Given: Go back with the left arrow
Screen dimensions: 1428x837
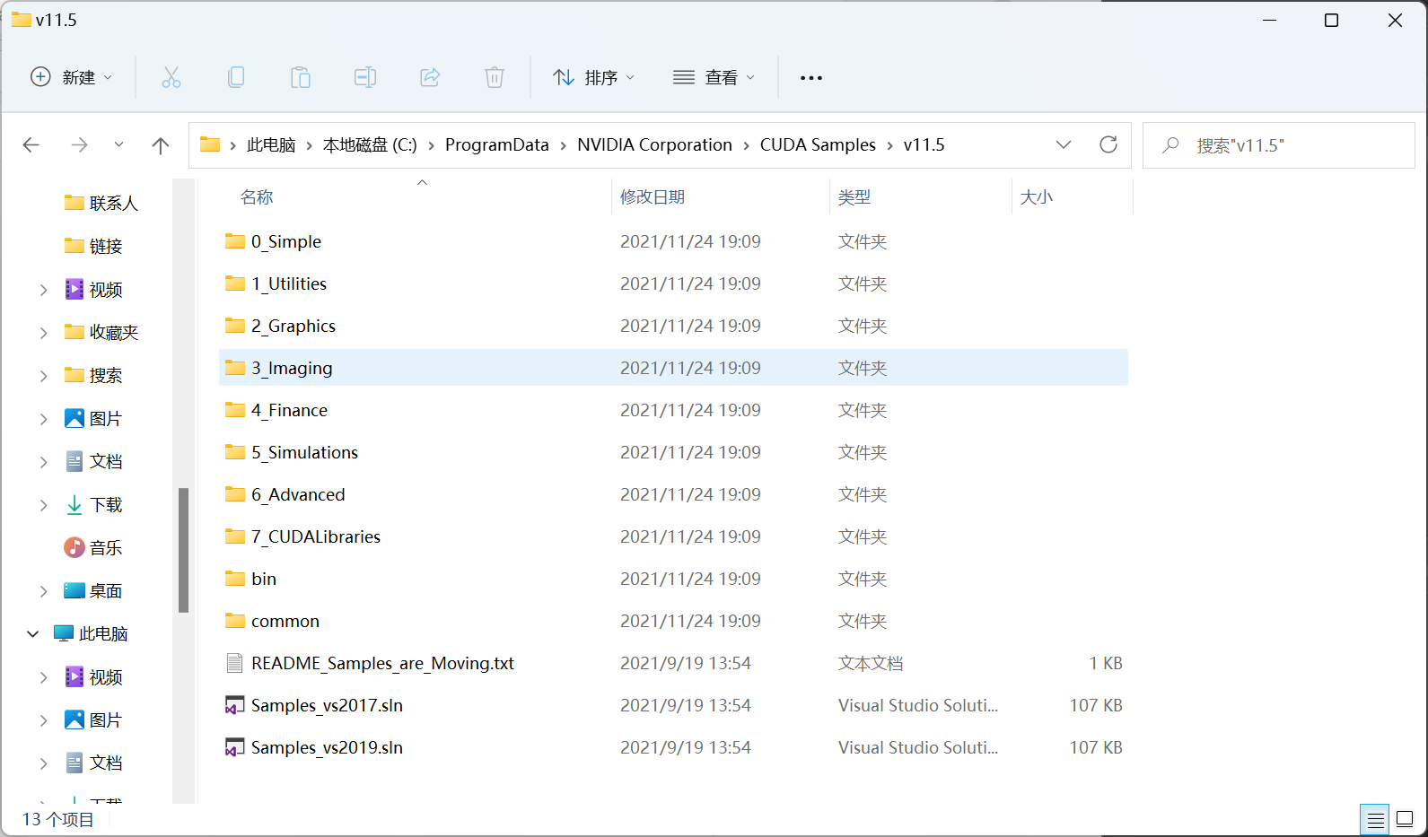Looking at the screenshot, I should (x=31, y=145).
